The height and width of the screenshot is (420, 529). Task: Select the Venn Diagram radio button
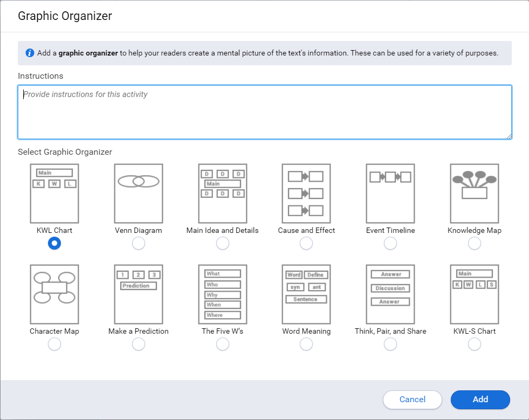point(139,243)
